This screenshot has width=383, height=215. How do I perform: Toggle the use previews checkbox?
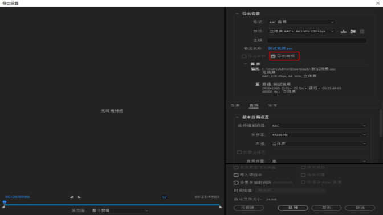(303, 167)
